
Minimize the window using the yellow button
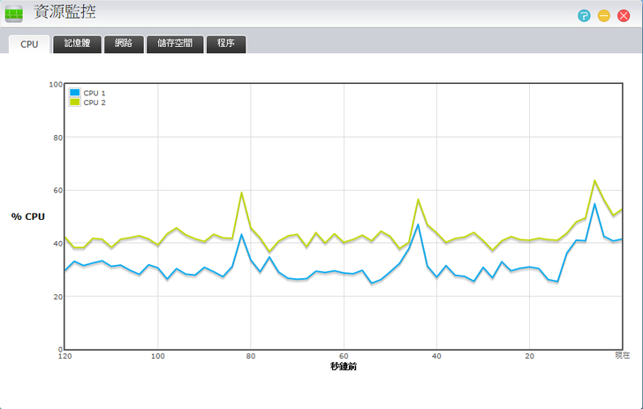(603, 16)
